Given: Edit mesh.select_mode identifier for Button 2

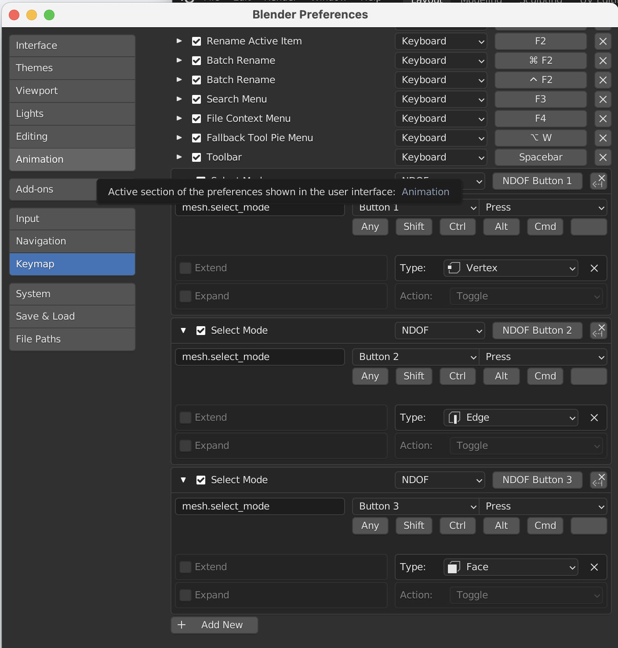Looking at the screenshot, I should 260,357.
